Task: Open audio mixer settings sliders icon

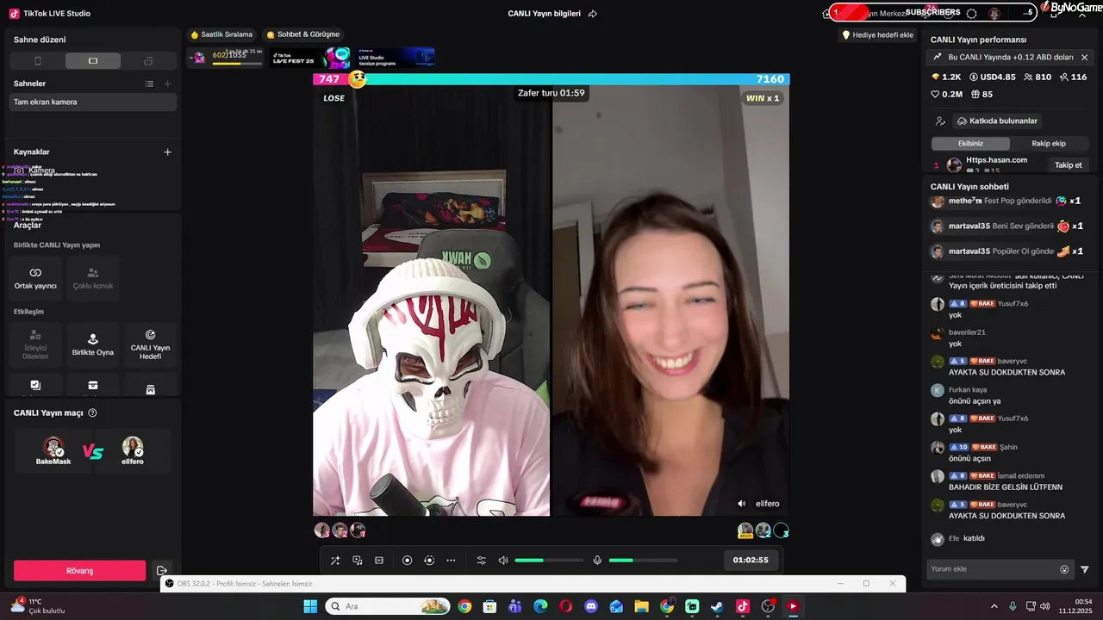Action: [x=482, y=561]
